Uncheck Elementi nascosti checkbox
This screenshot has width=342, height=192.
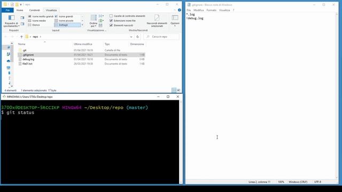[x=111, y=25]
